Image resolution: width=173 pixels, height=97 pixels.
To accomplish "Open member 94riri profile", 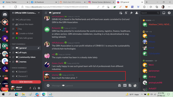I will click(x=157, y=65).
